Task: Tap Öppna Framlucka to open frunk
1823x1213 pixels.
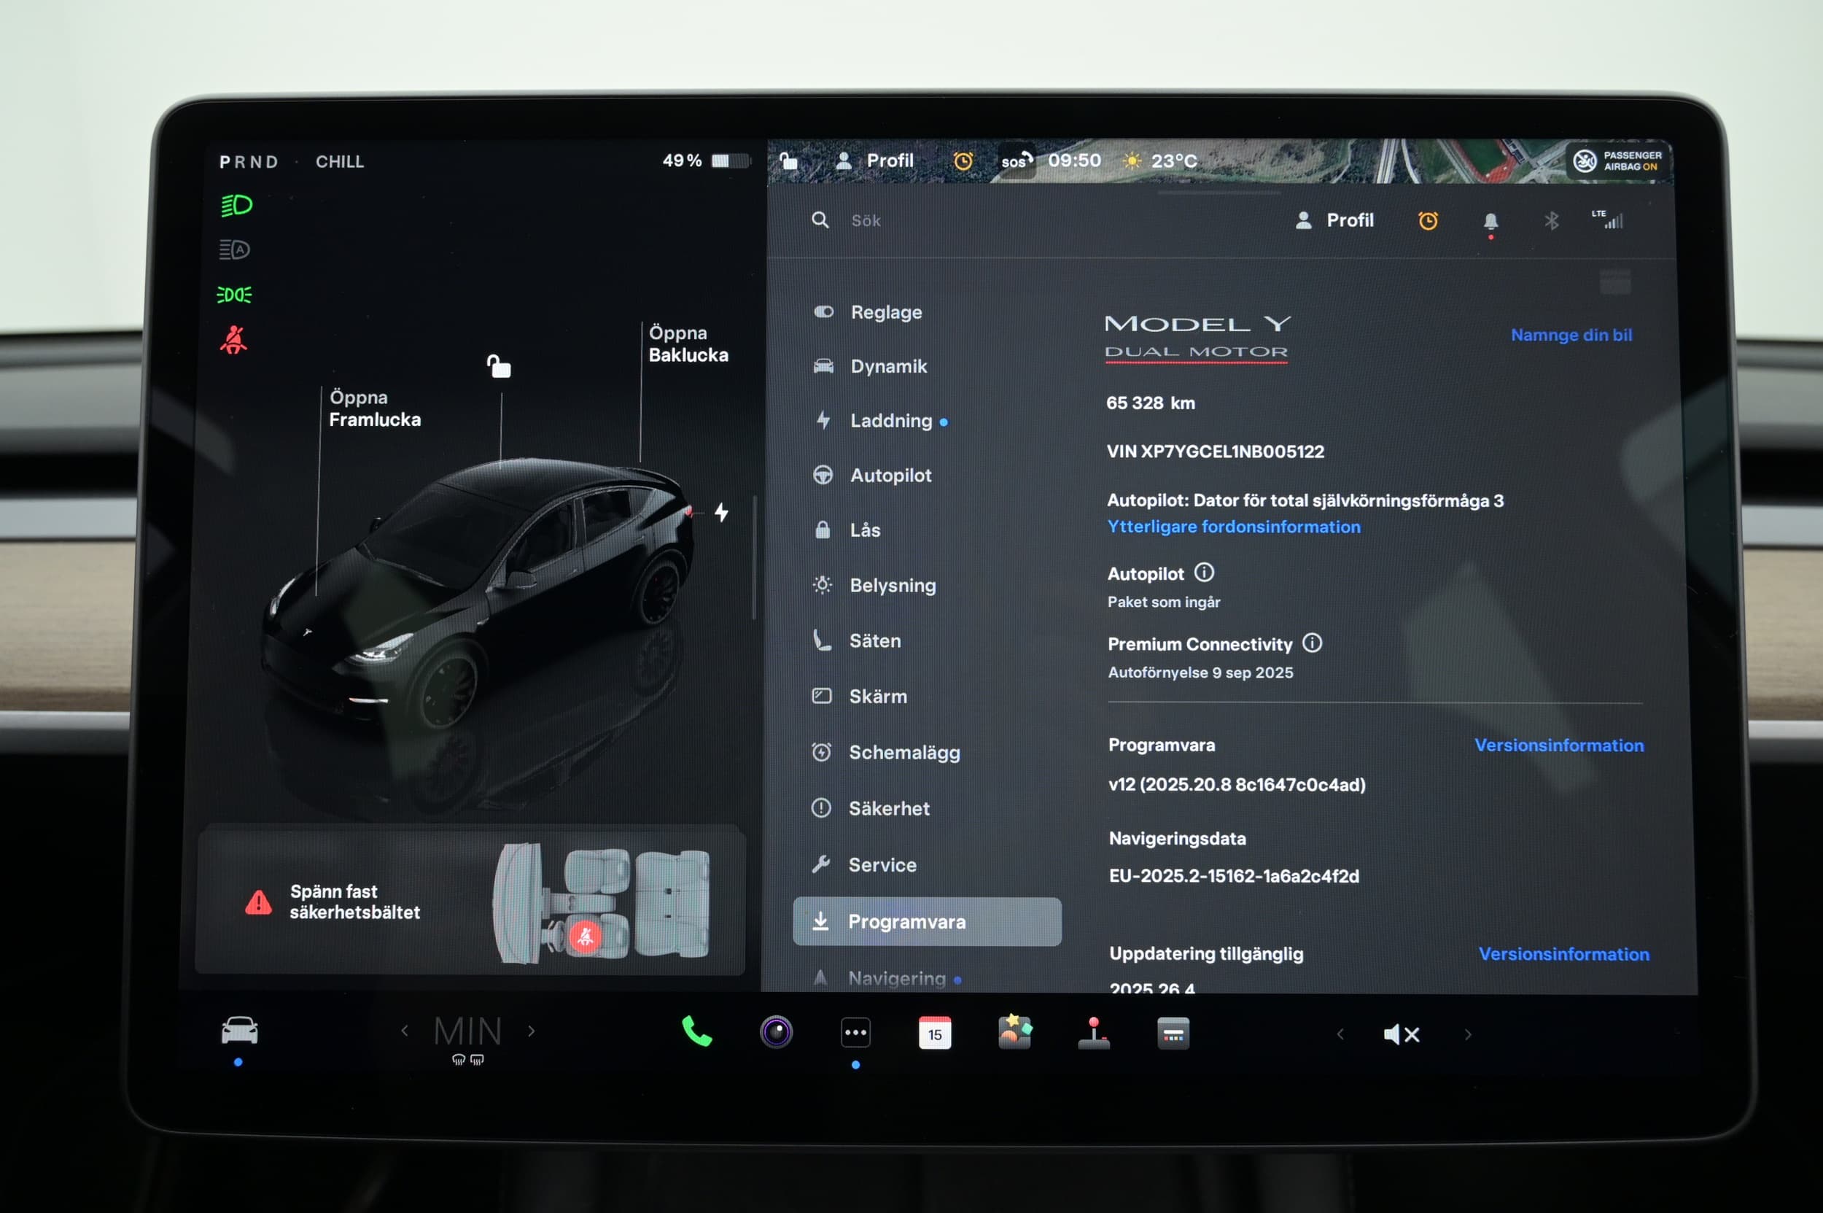Action: [375, 408]
